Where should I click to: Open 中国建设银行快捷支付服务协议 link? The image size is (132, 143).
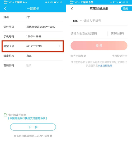tap(27, 118)
